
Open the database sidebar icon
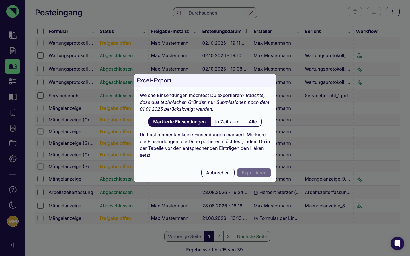click(x=13, y=128)
